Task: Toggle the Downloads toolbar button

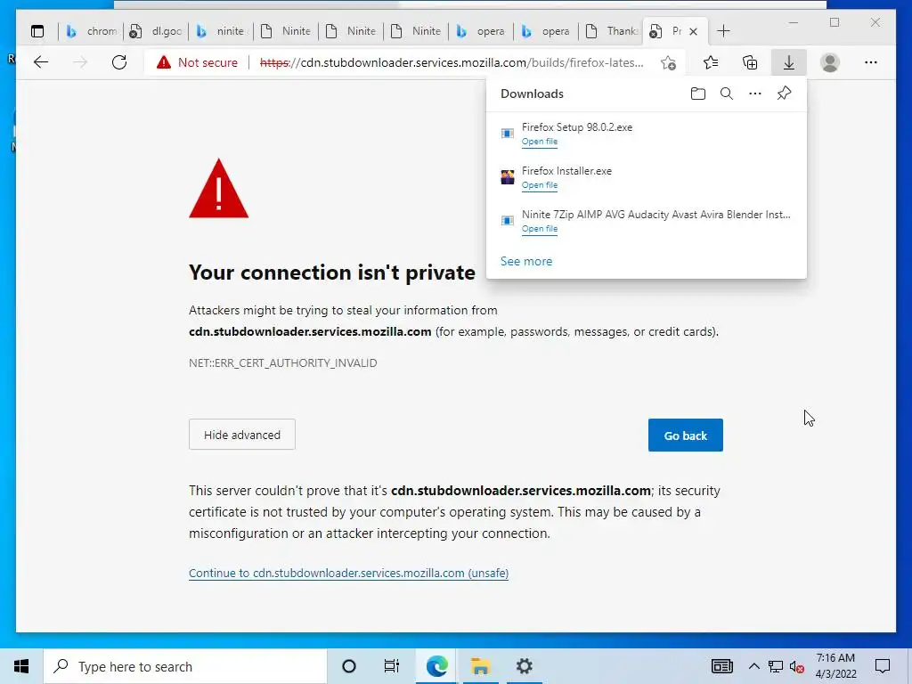Action: pos(789,62)
